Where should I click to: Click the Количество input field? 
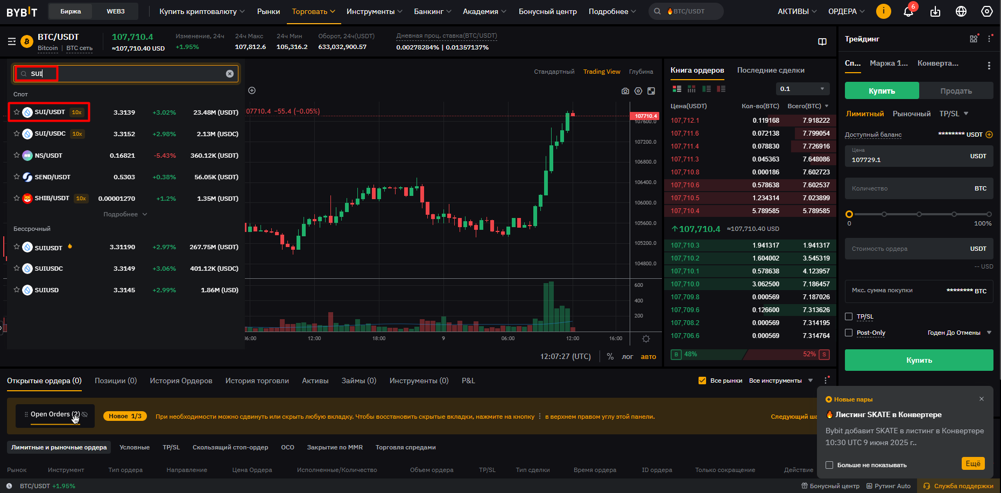point(919,188)
